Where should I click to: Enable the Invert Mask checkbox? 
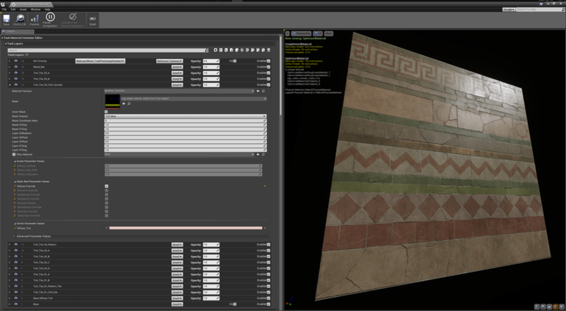tap(106, 111)
